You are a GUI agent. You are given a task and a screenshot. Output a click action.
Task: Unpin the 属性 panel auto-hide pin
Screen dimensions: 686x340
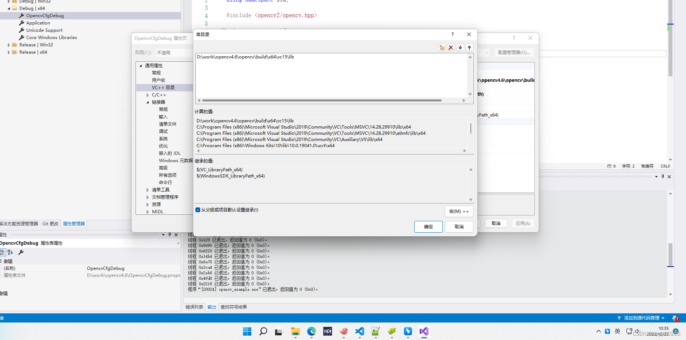click(x=169, y=234)
